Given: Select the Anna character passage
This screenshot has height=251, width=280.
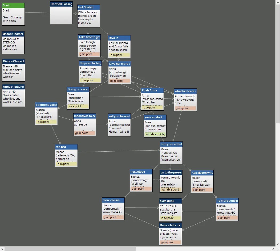Looking at the screenshot, I should coord(14,95).
